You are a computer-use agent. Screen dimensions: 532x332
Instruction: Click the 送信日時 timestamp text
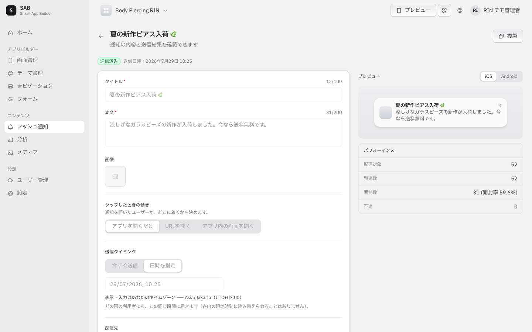pyautogui.click(x=158, y=61)
